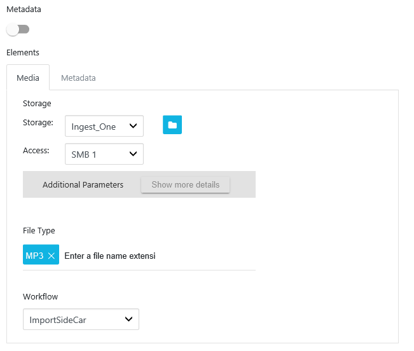Click the Elements section heading
The height and width of the screenshot is (351, 414).
(x=23, y=53)
